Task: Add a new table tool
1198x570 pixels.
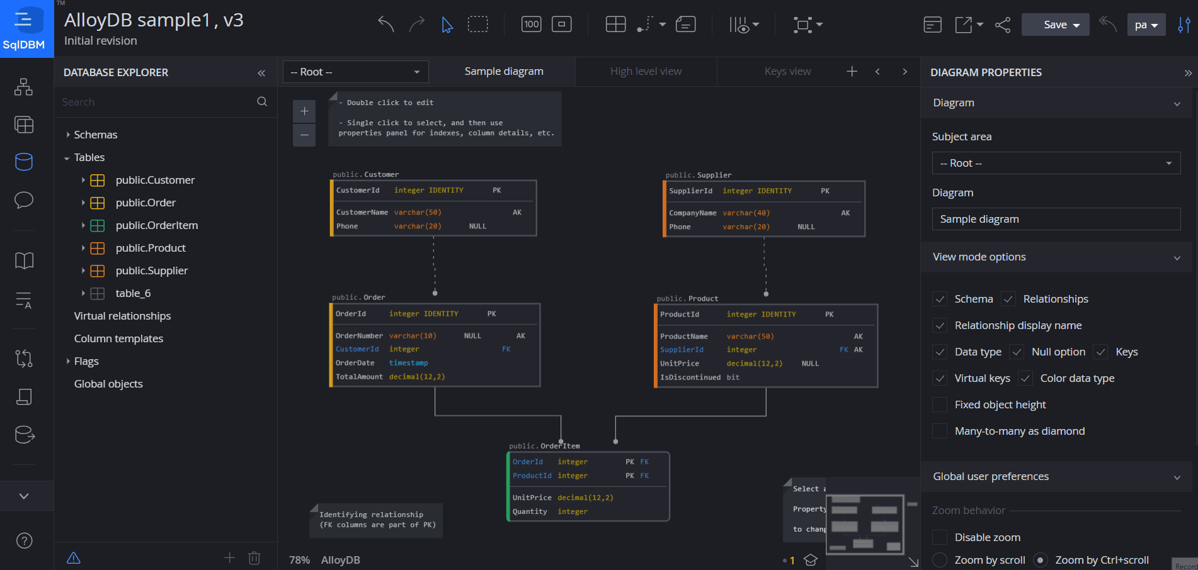Action: point(615,25)
